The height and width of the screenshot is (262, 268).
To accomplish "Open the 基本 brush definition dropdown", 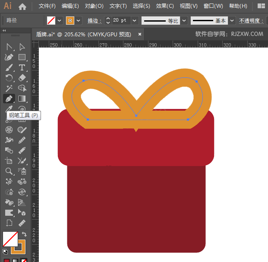I will coord(232,21).
